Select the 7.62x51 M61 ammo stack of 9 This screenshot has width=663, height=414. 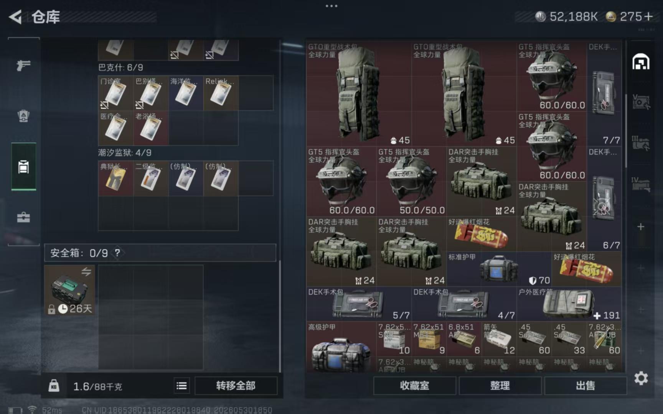point(429,339)
